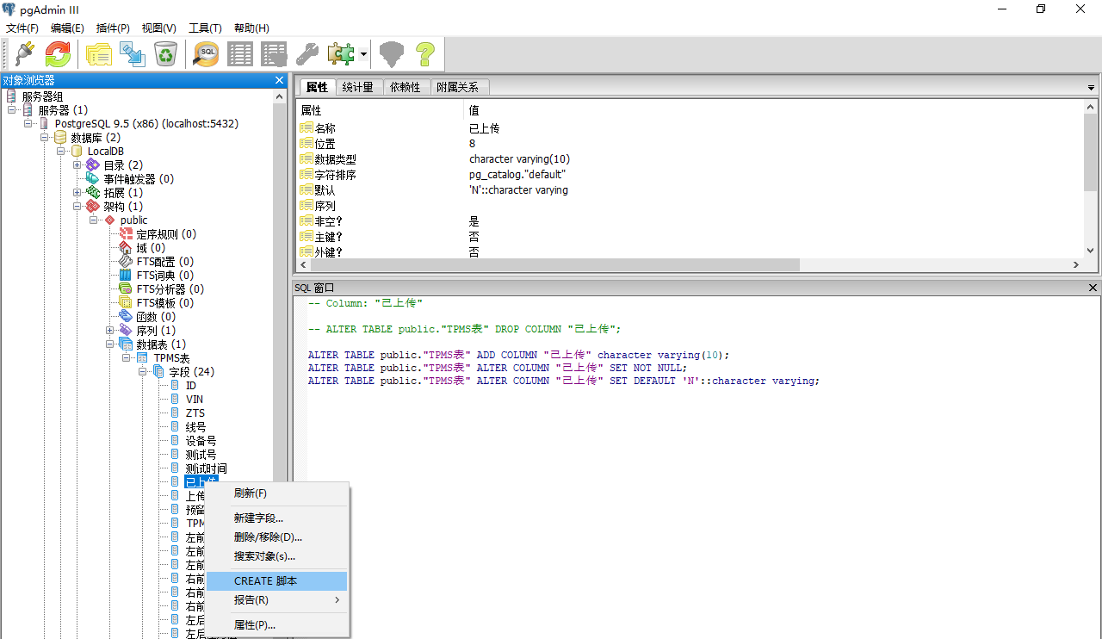The image size is (1102, 639).
Task: Select the 数据库 (2) node
Action: (x=96, y=138)
